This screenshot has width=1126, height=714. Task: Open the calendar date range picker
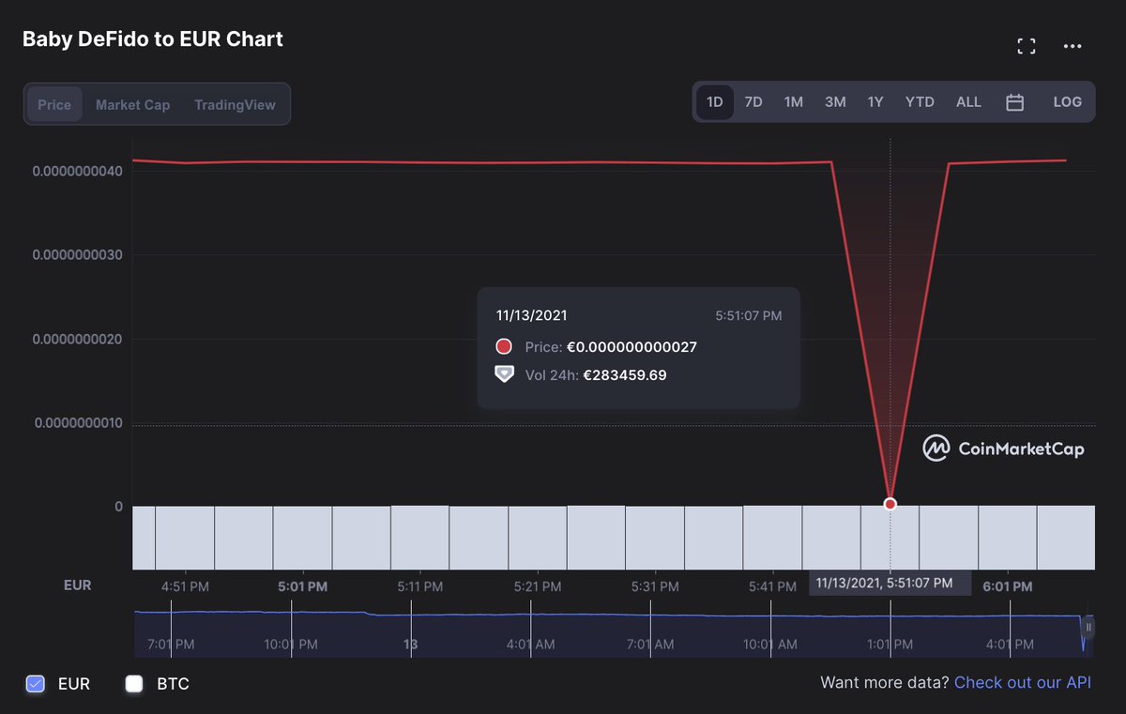1014,102
